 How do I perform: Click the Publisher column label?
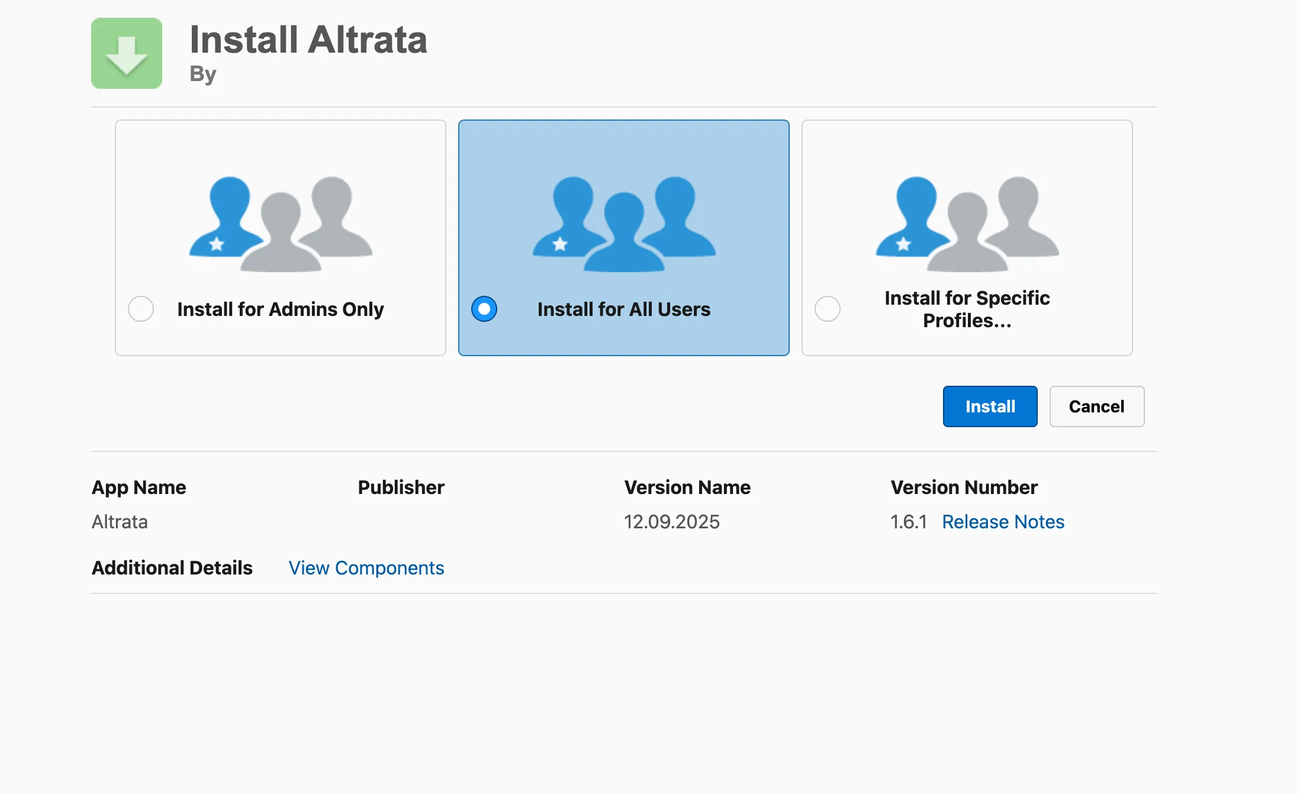401,488
